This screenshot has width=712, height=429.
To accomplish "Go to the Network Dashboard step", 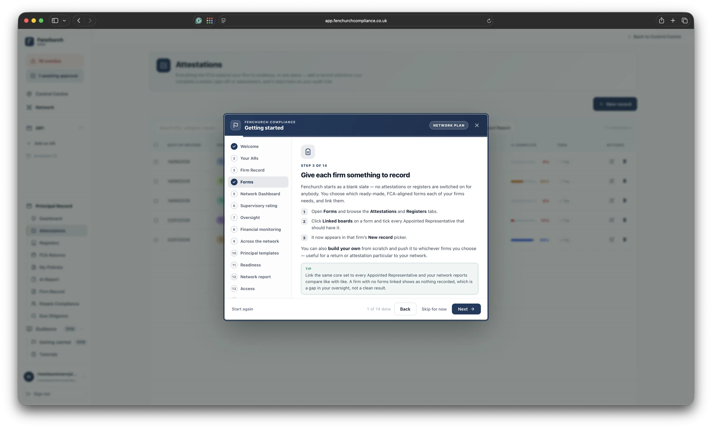I will pyautogui.click(x=258, y=194).
